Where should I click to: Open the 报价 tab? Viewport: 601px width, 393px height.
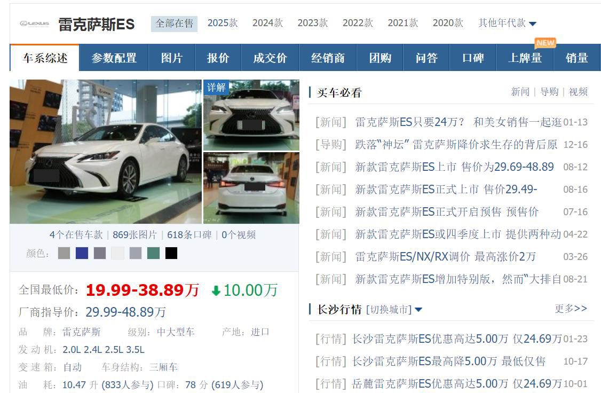click(x=218, y=58)
